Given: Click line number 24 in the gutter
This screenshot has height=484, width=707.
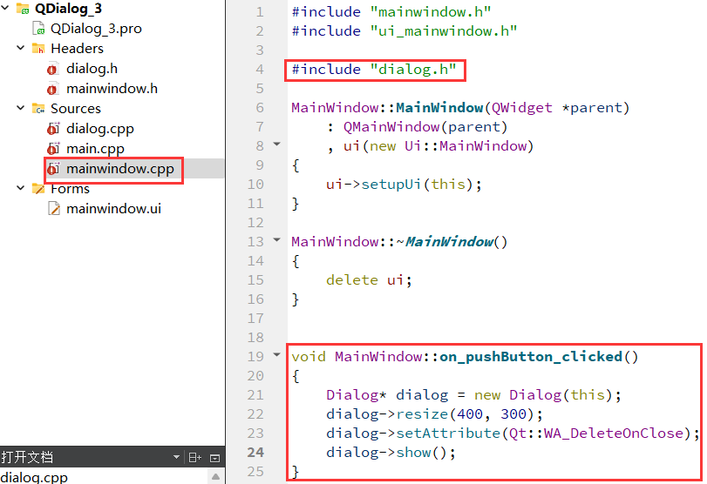Looking at the screenshot, I should [255, 452].
